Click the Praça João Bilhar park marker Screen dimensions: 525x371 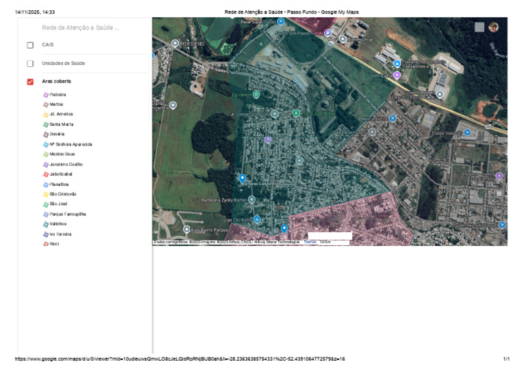[x=296, y=113]
